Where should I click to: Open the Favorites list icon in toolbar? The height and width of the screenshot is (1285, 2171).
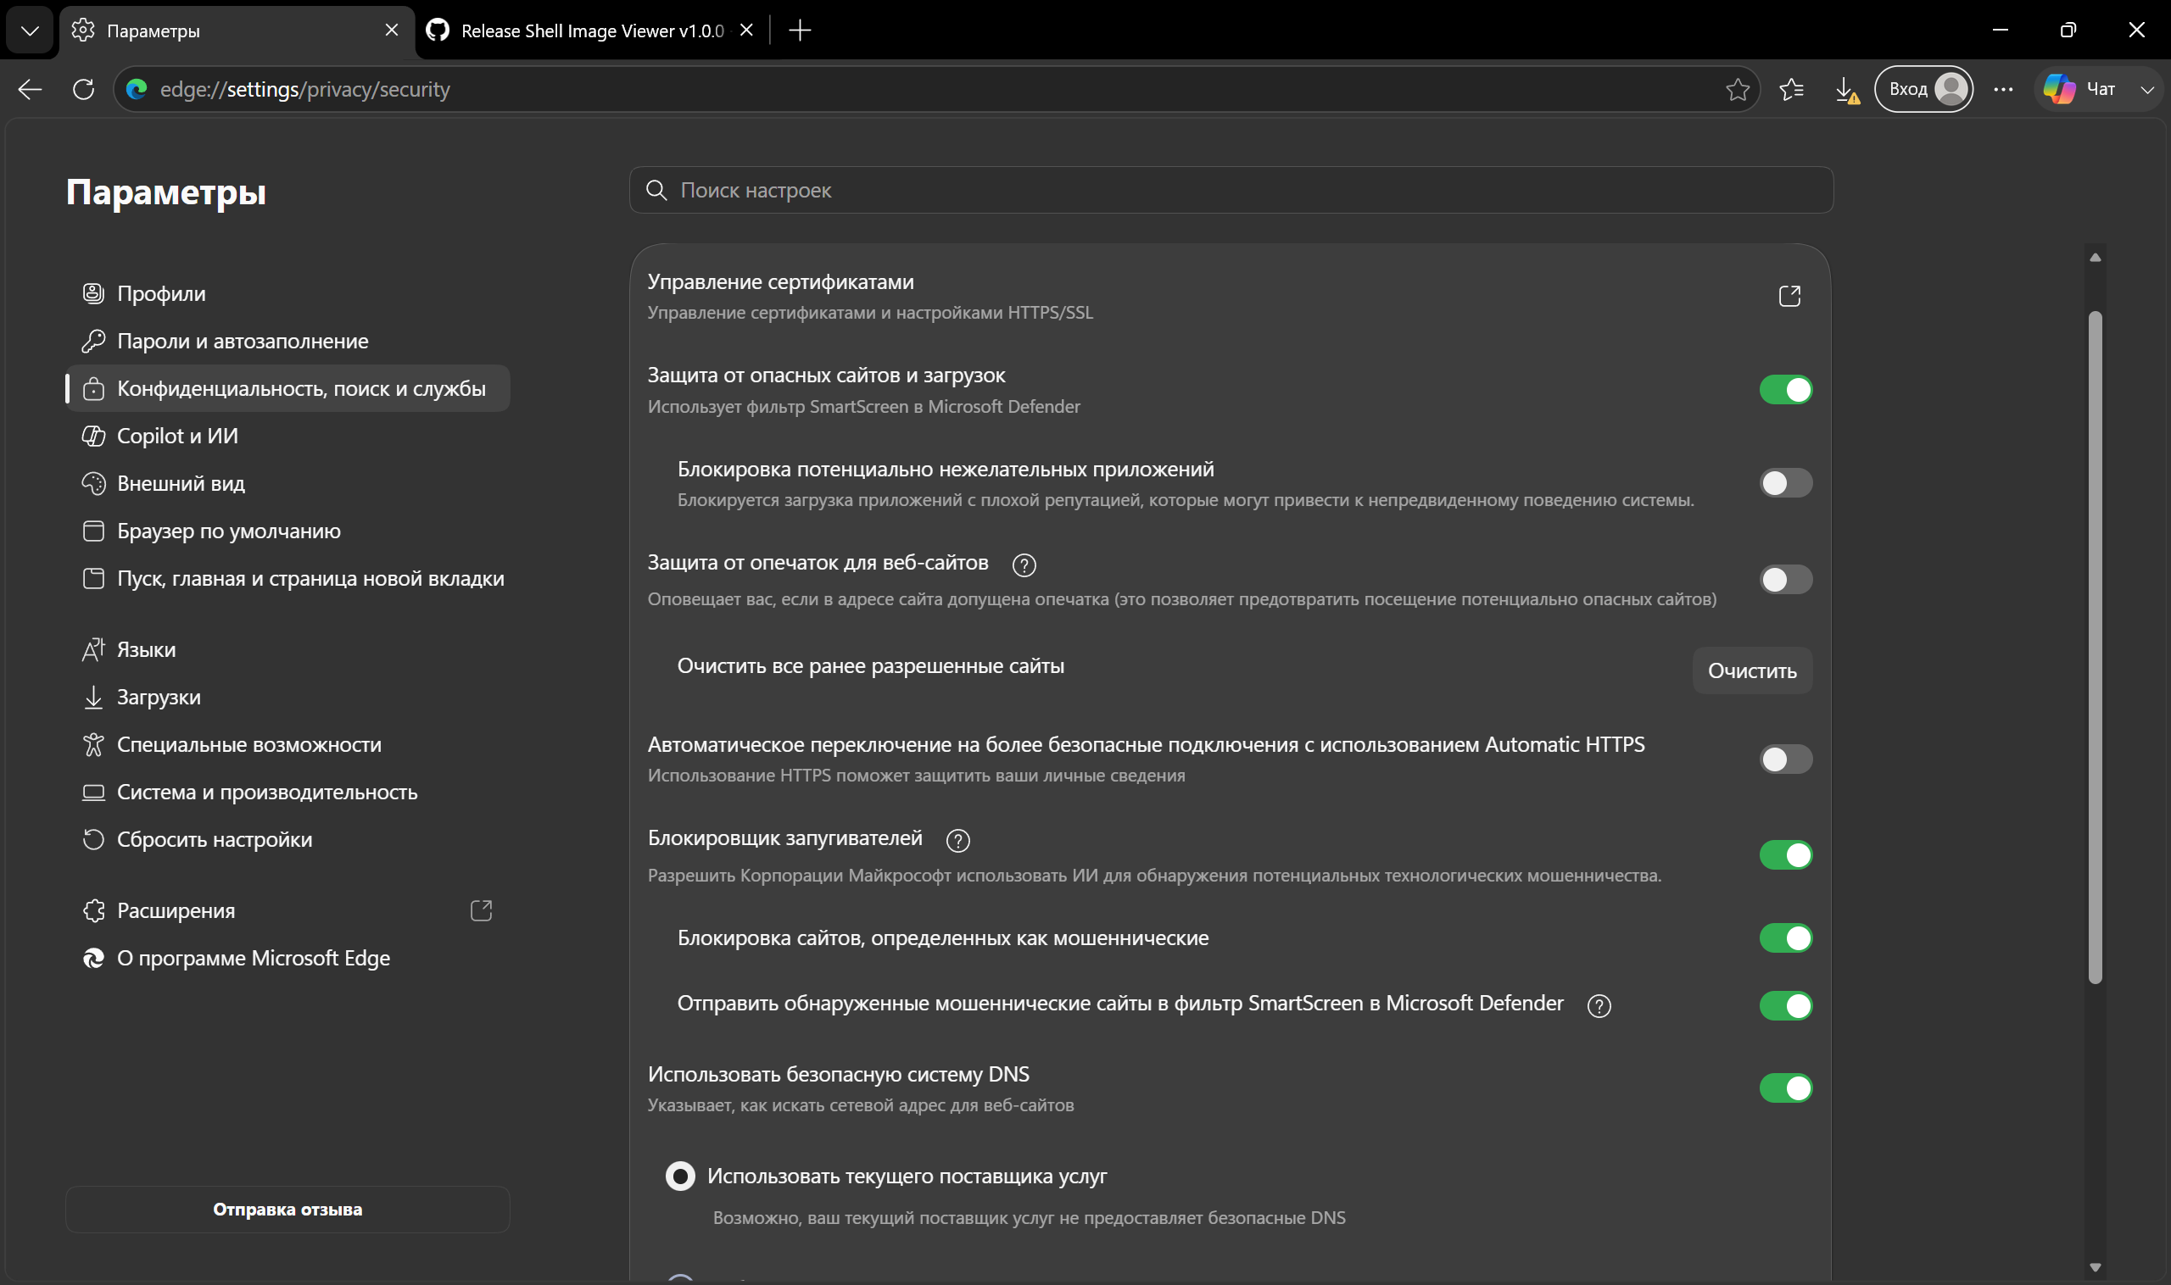click(x=1792, y=89)
